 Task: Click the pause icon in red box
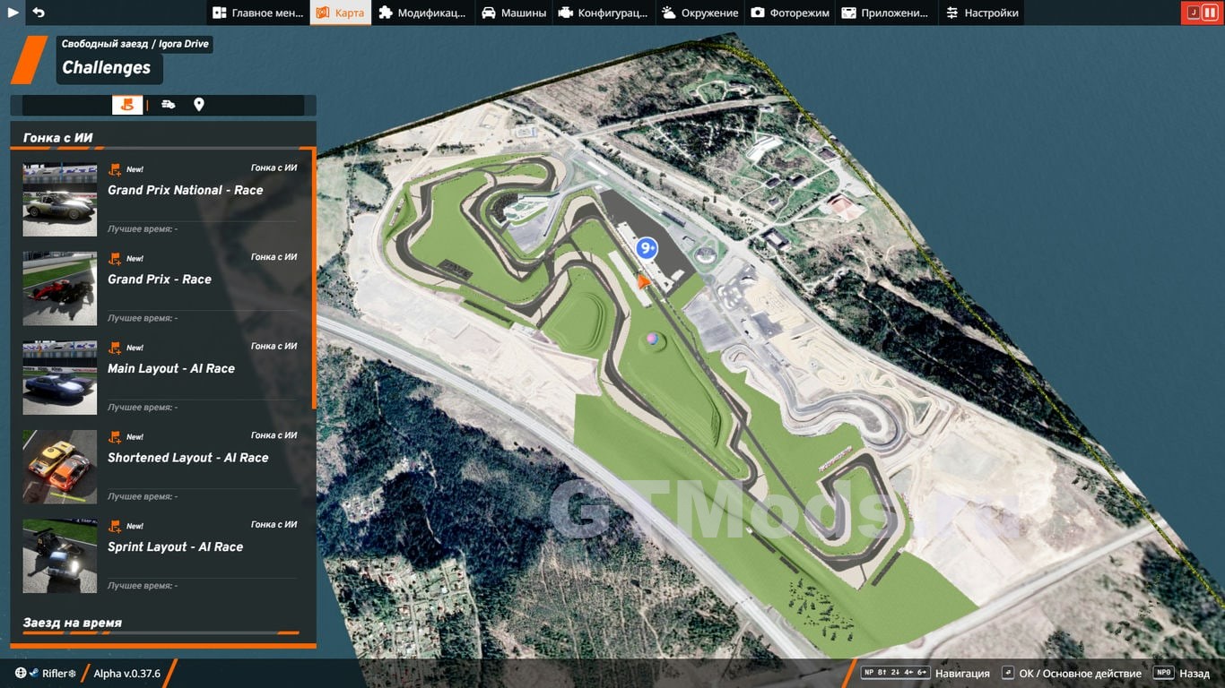(x=1209, y=13)
